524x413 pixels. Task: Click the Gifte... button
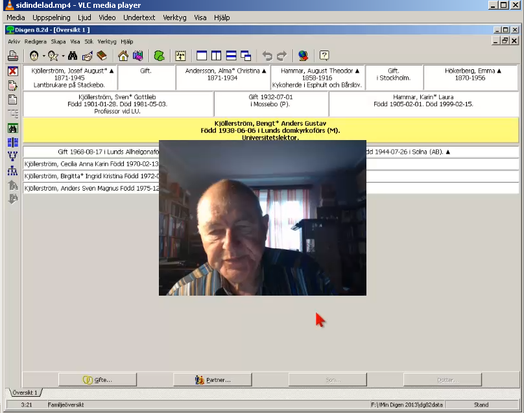[x=97, y=380]
